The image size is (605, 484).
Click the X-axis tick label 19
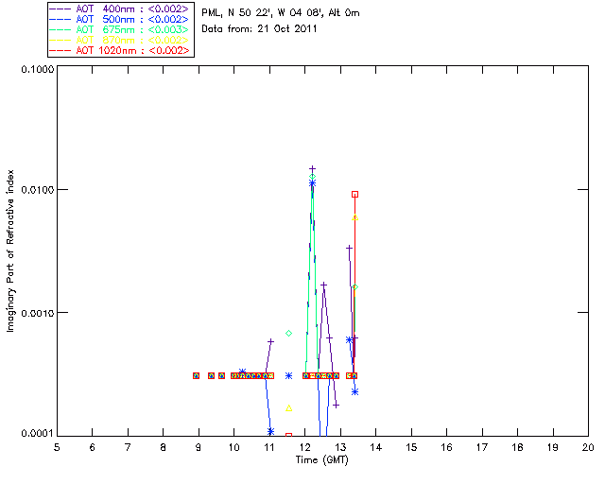click(553, 447)
